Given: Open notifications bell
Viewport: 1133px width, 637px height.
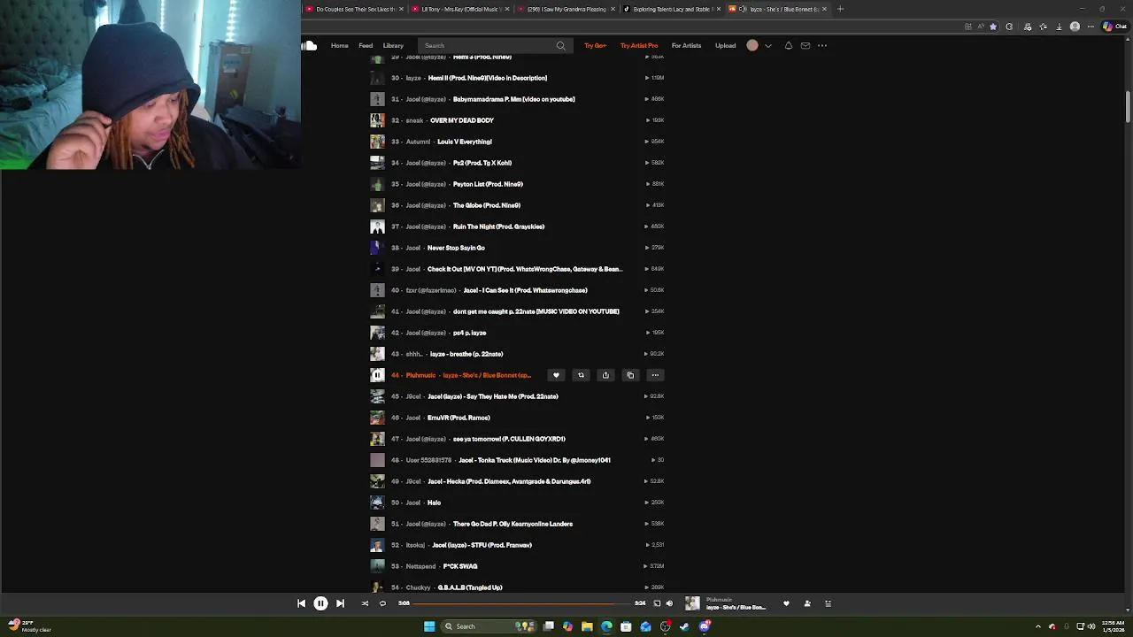Looking at the screenshot, I should click(x=788, y=45).
